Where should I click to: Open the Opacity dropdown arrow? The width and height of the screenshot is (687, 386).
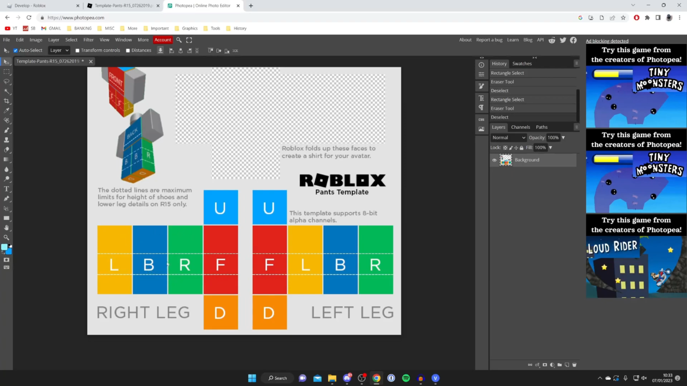click(x=563, y=137)
